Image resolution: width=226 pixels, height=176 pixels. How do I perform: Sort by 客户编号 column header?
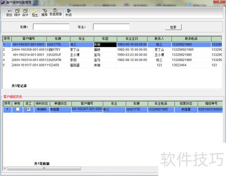[29, 39]
